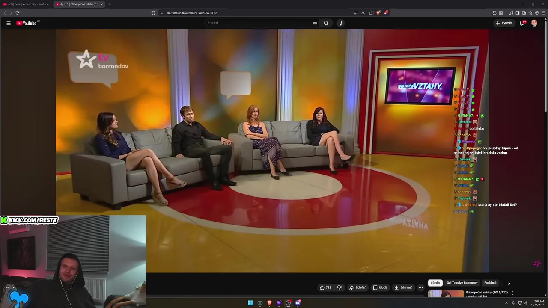Click the Nebezpečné vztahy (2019/112) title
The width and height of the screenshot is (548, 308).
(x=487, y=293)
